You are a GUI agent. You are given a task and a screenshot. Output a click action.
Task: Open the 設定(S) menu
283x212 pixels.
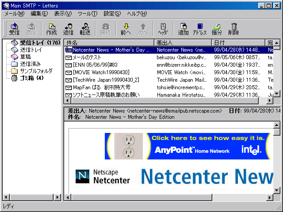(112, 14)
